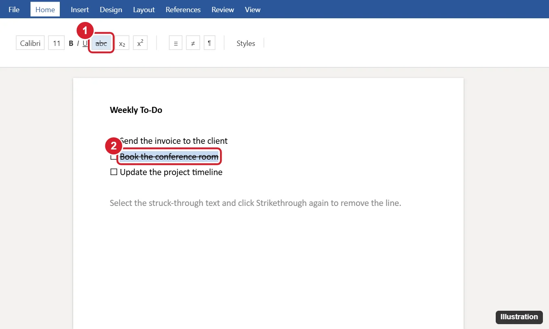Image resolution: width=549 pixels, height=329 pixels.
Task: Click the struck-through 'Book the conference room' text
Action: pyautogui.click(x=169, y=157)
